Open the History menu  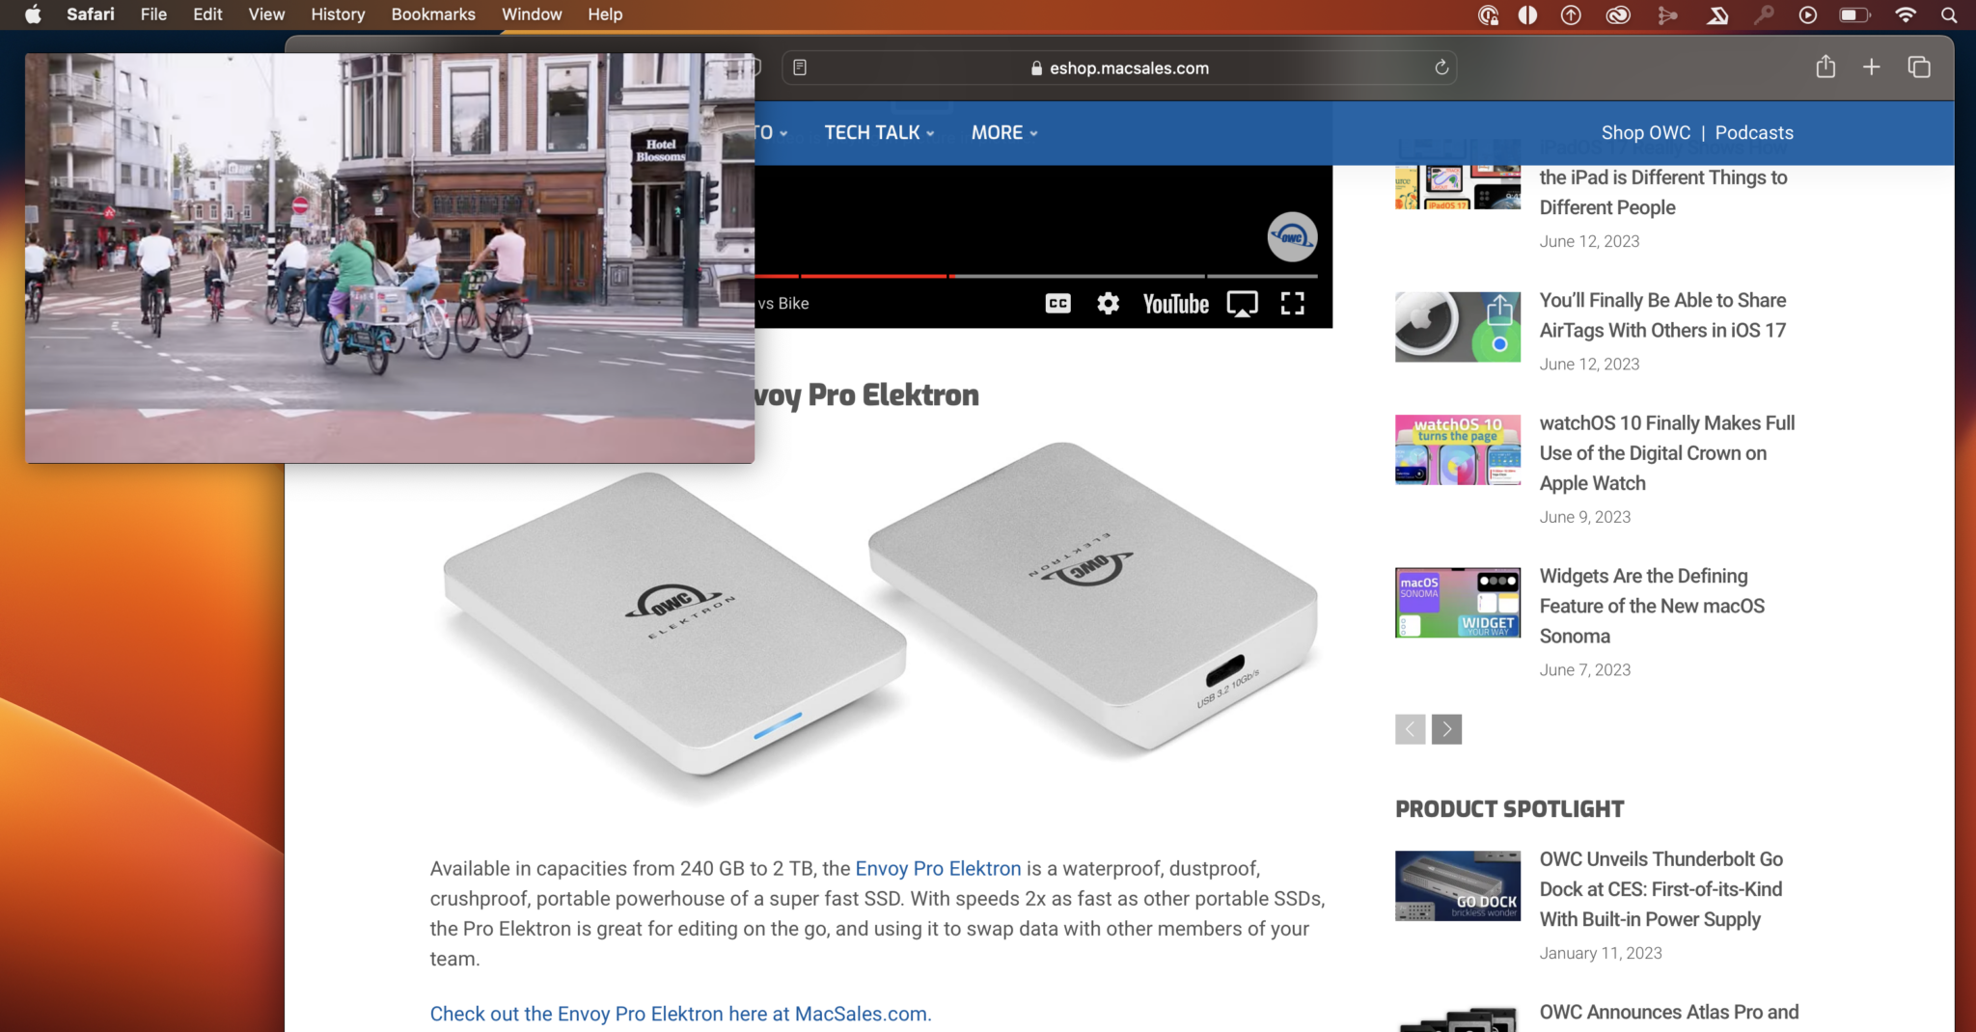[x=337, y=14]
